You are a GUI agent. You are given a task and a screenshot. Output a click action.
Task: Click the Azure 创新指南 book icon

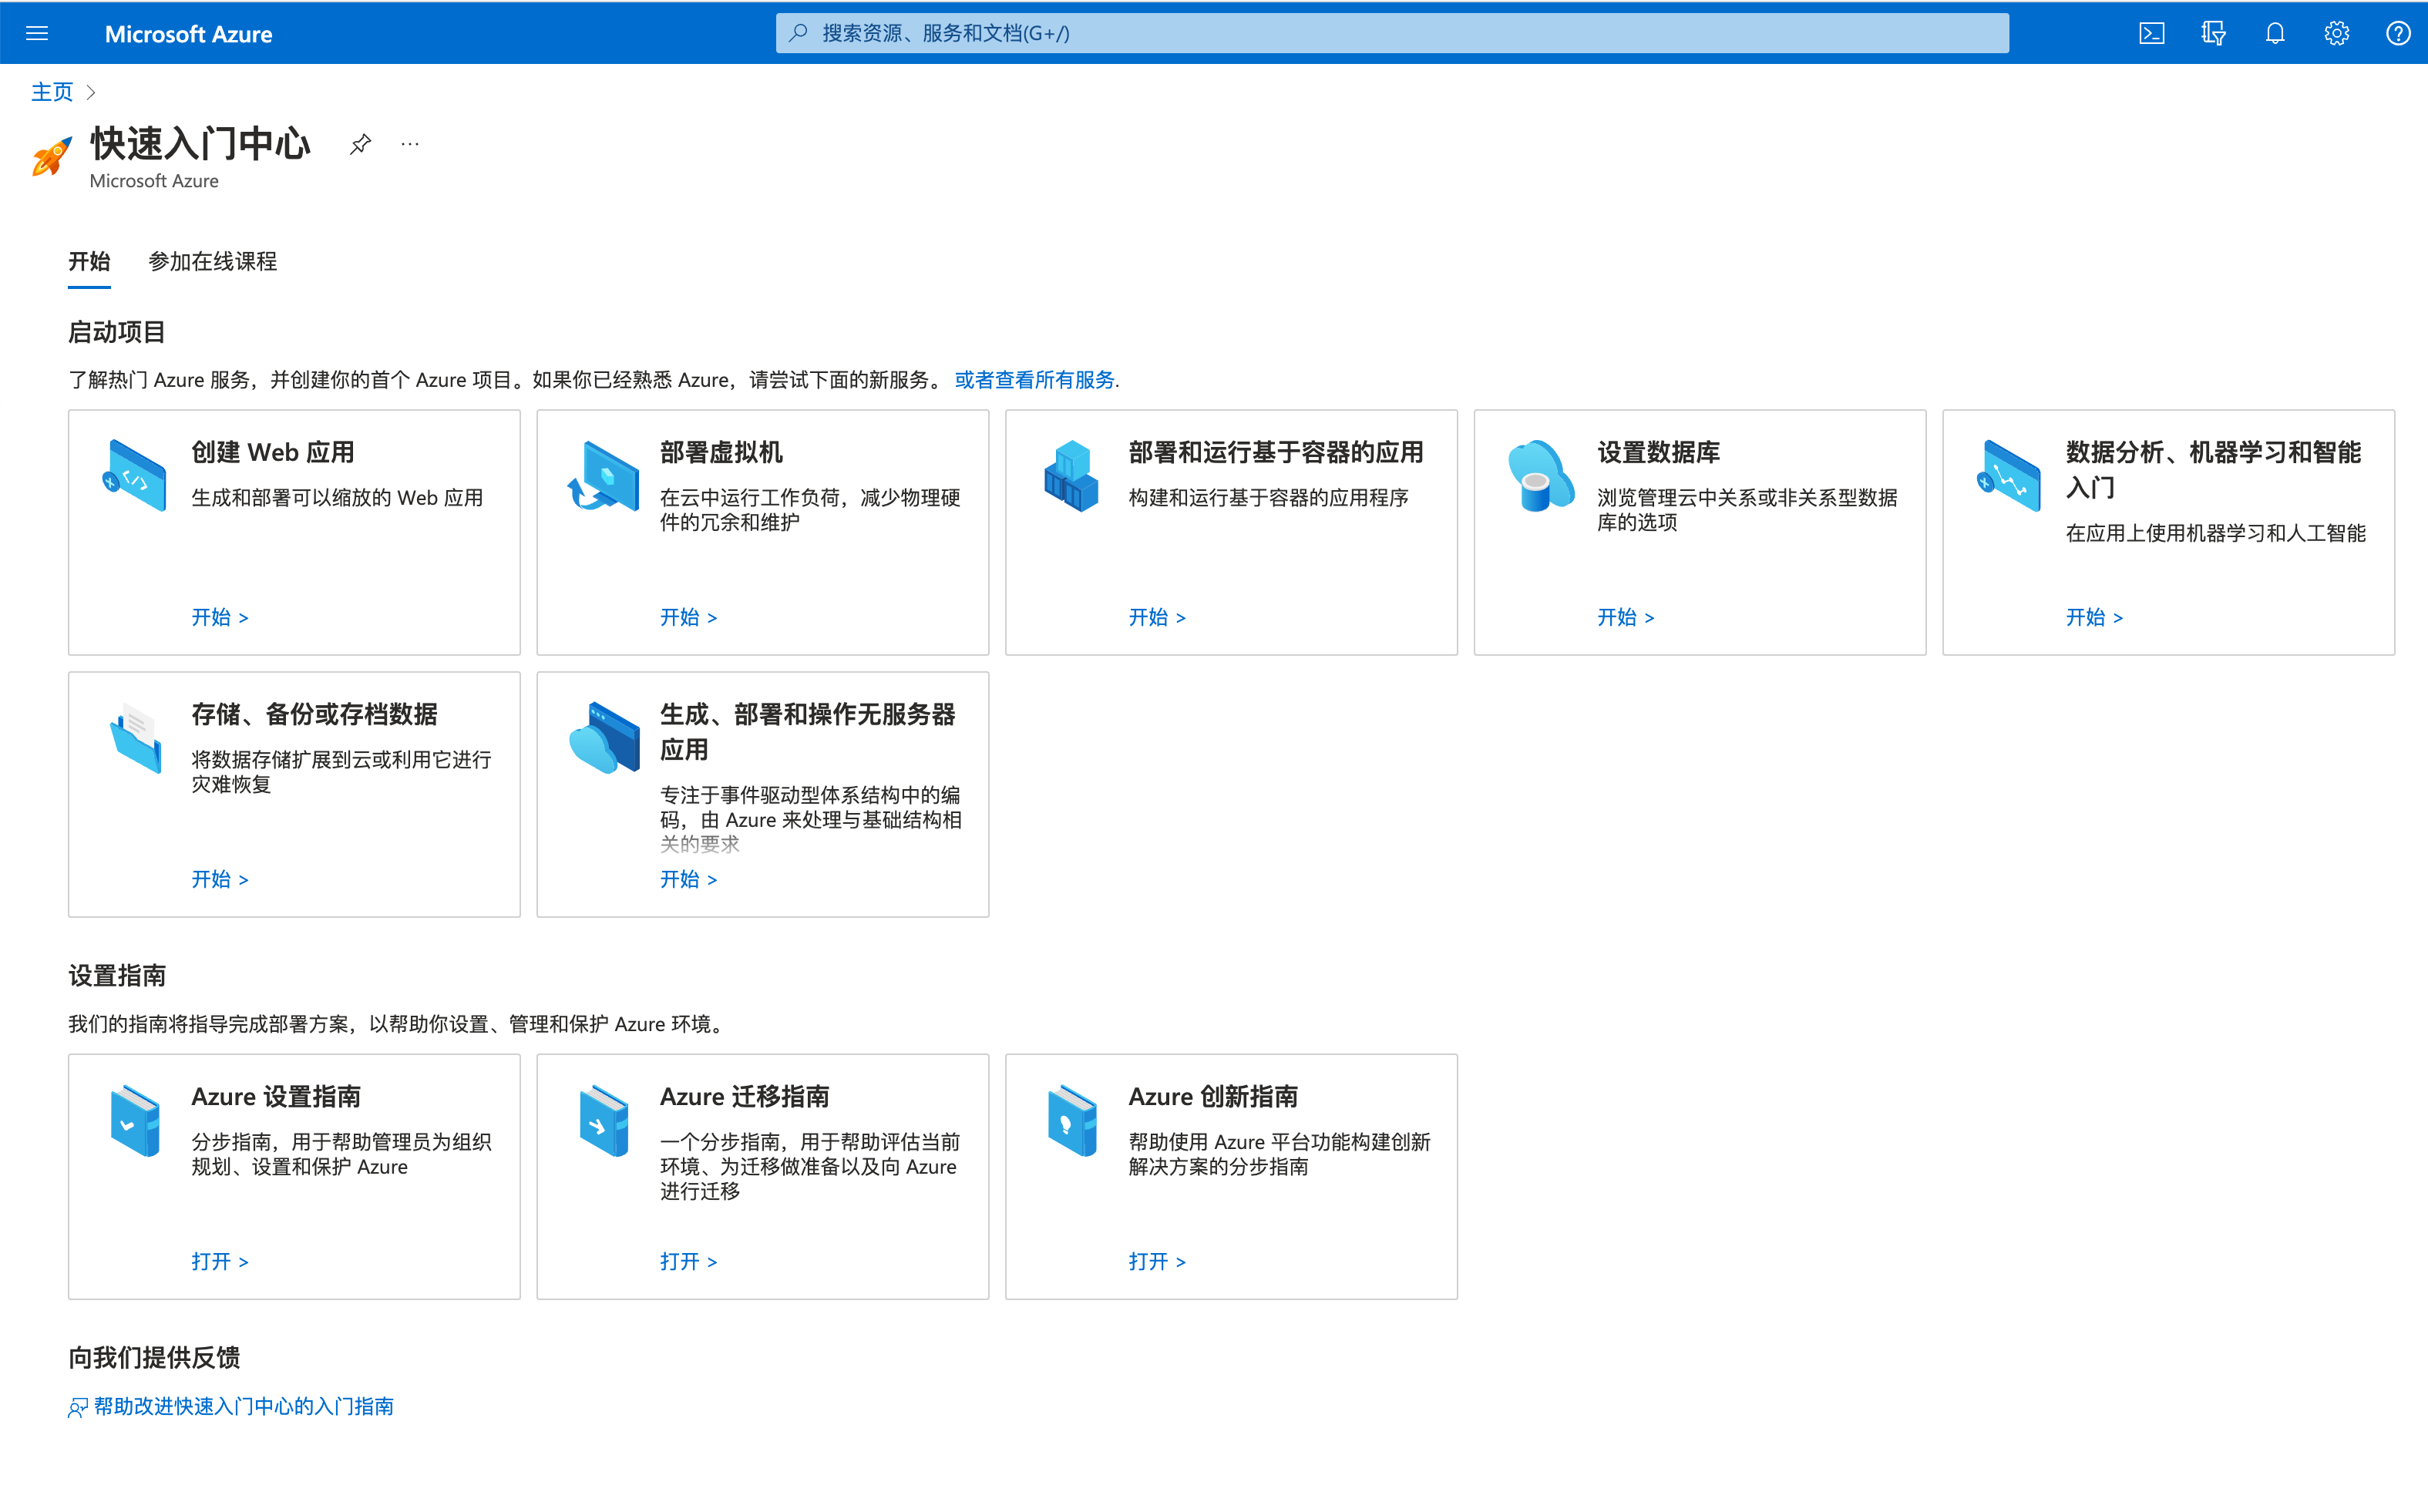[1072, 1120]
